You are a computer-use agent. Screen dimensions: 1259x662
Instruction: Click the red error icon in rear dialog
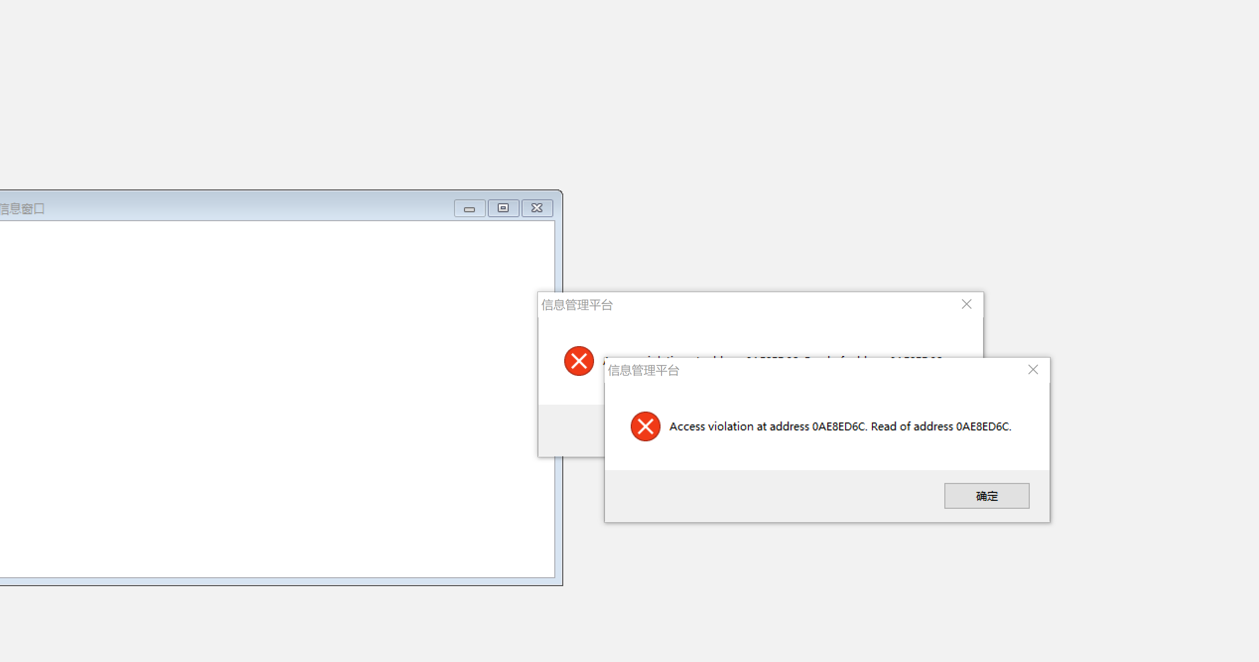[x=579, y=361]
